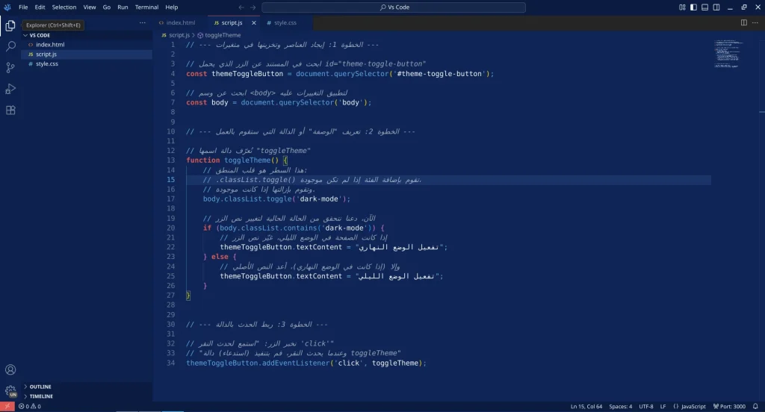Change UTF-8 file encoding
765x412 pixels.
point(646,406)
